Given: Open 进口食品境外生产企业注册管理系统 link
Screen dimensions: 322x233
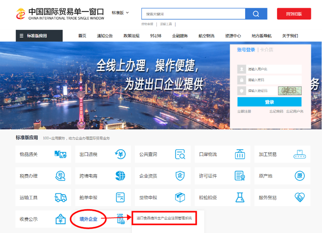Looking at the screenshot, I should (163, 218).
